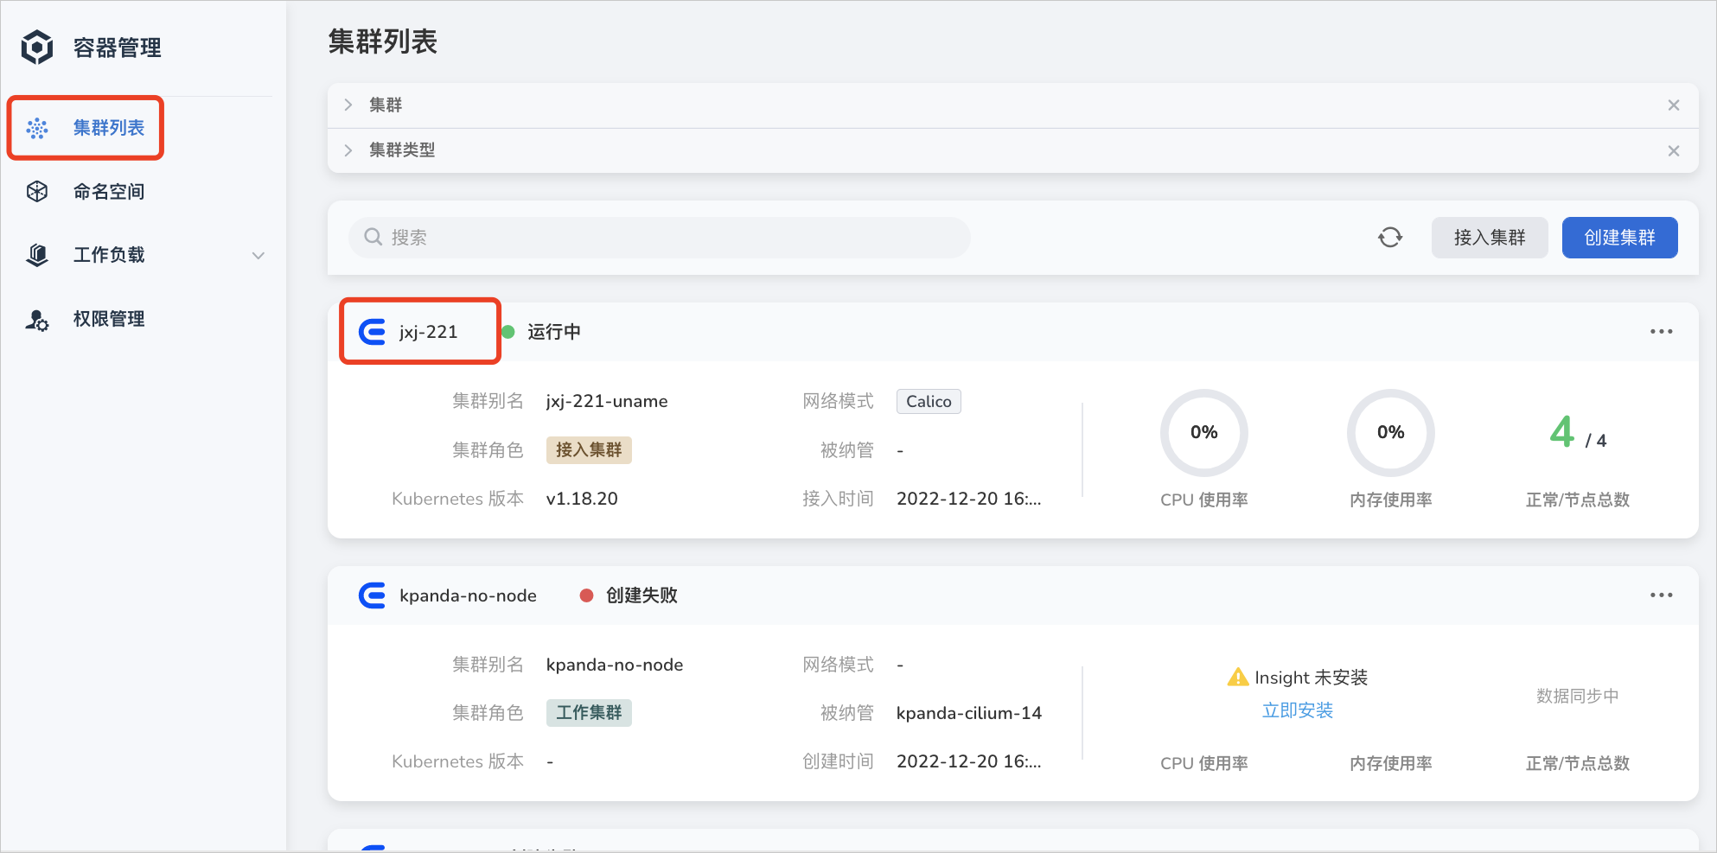Remove the 集群类型 filter with its X
The width and height of the screenshot is (1717, 853).
1674,151
